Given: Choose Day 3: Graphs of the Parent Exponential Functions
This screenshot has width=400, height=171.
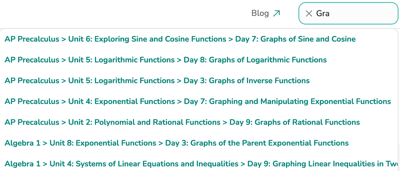Looking at the screenshot, I should coord(257,143).
